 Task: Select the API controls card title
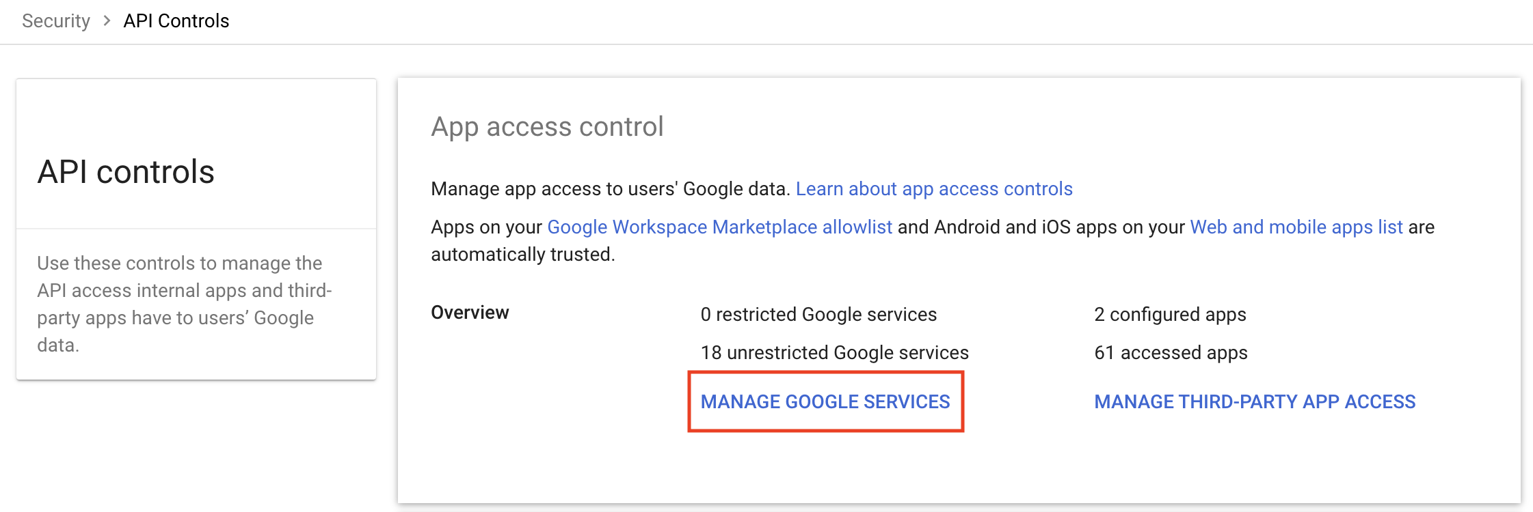point(127,172)
